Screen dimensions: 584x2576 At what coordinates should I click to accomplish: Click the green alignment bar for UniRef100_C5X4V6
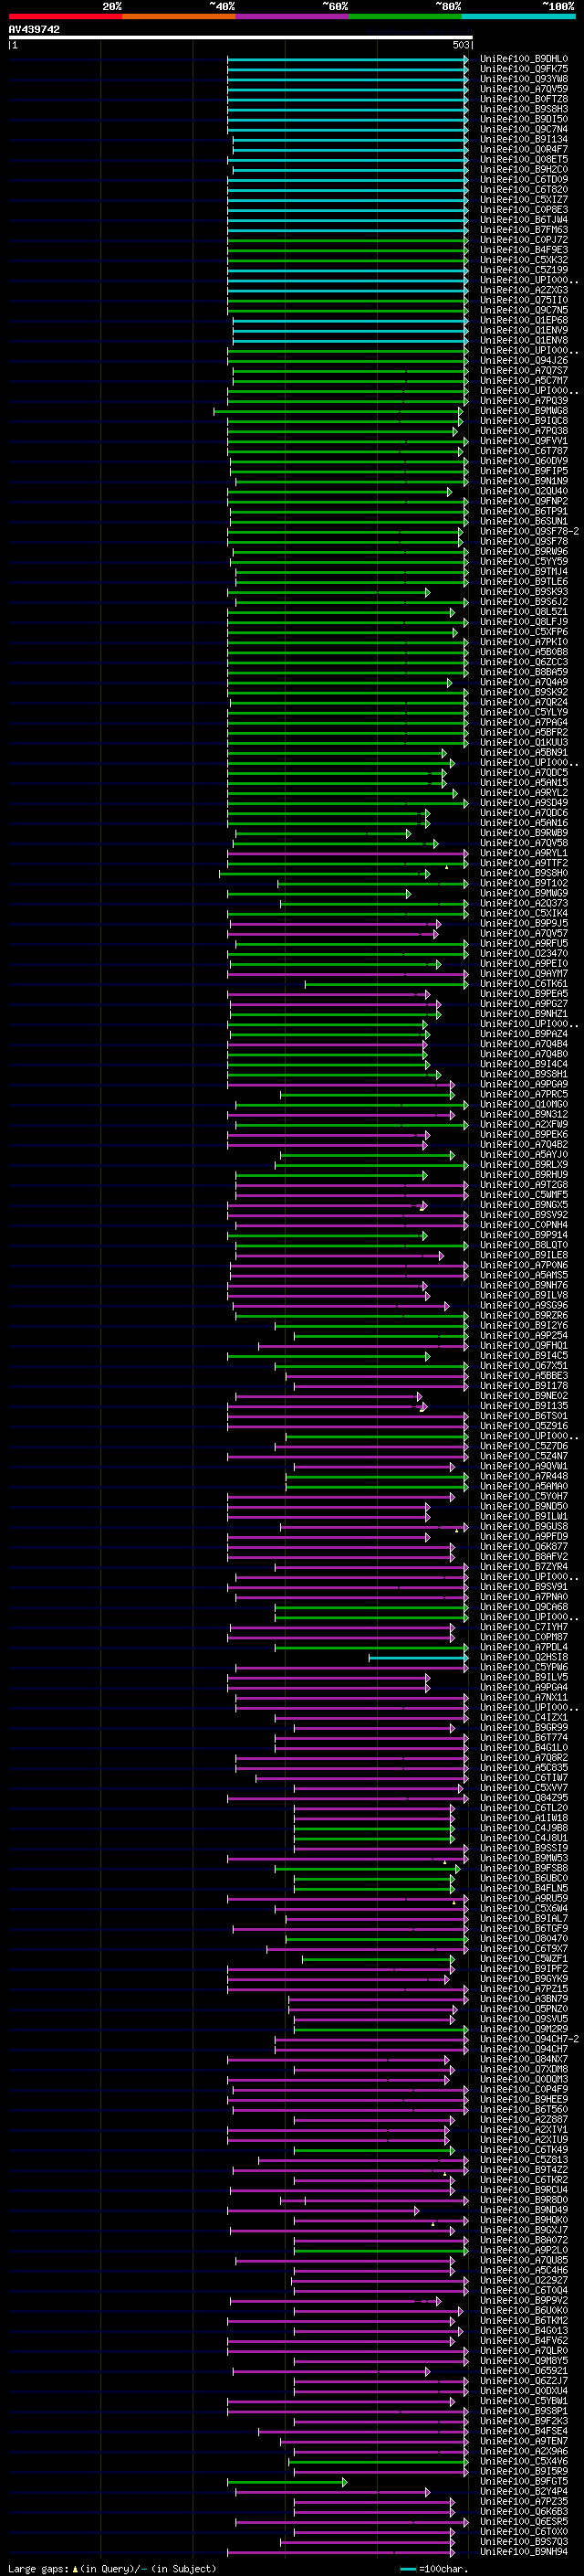coord(379,2462)
